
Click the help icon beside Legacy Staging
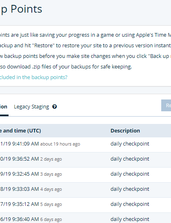55,106
